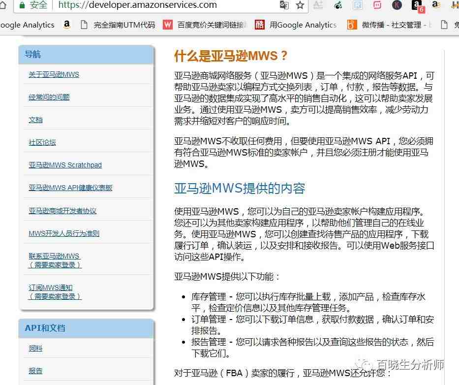Click the translate page icon in address bar
Image resolution: width=459 pixels, height=385 pixels.
coord(284,5)
